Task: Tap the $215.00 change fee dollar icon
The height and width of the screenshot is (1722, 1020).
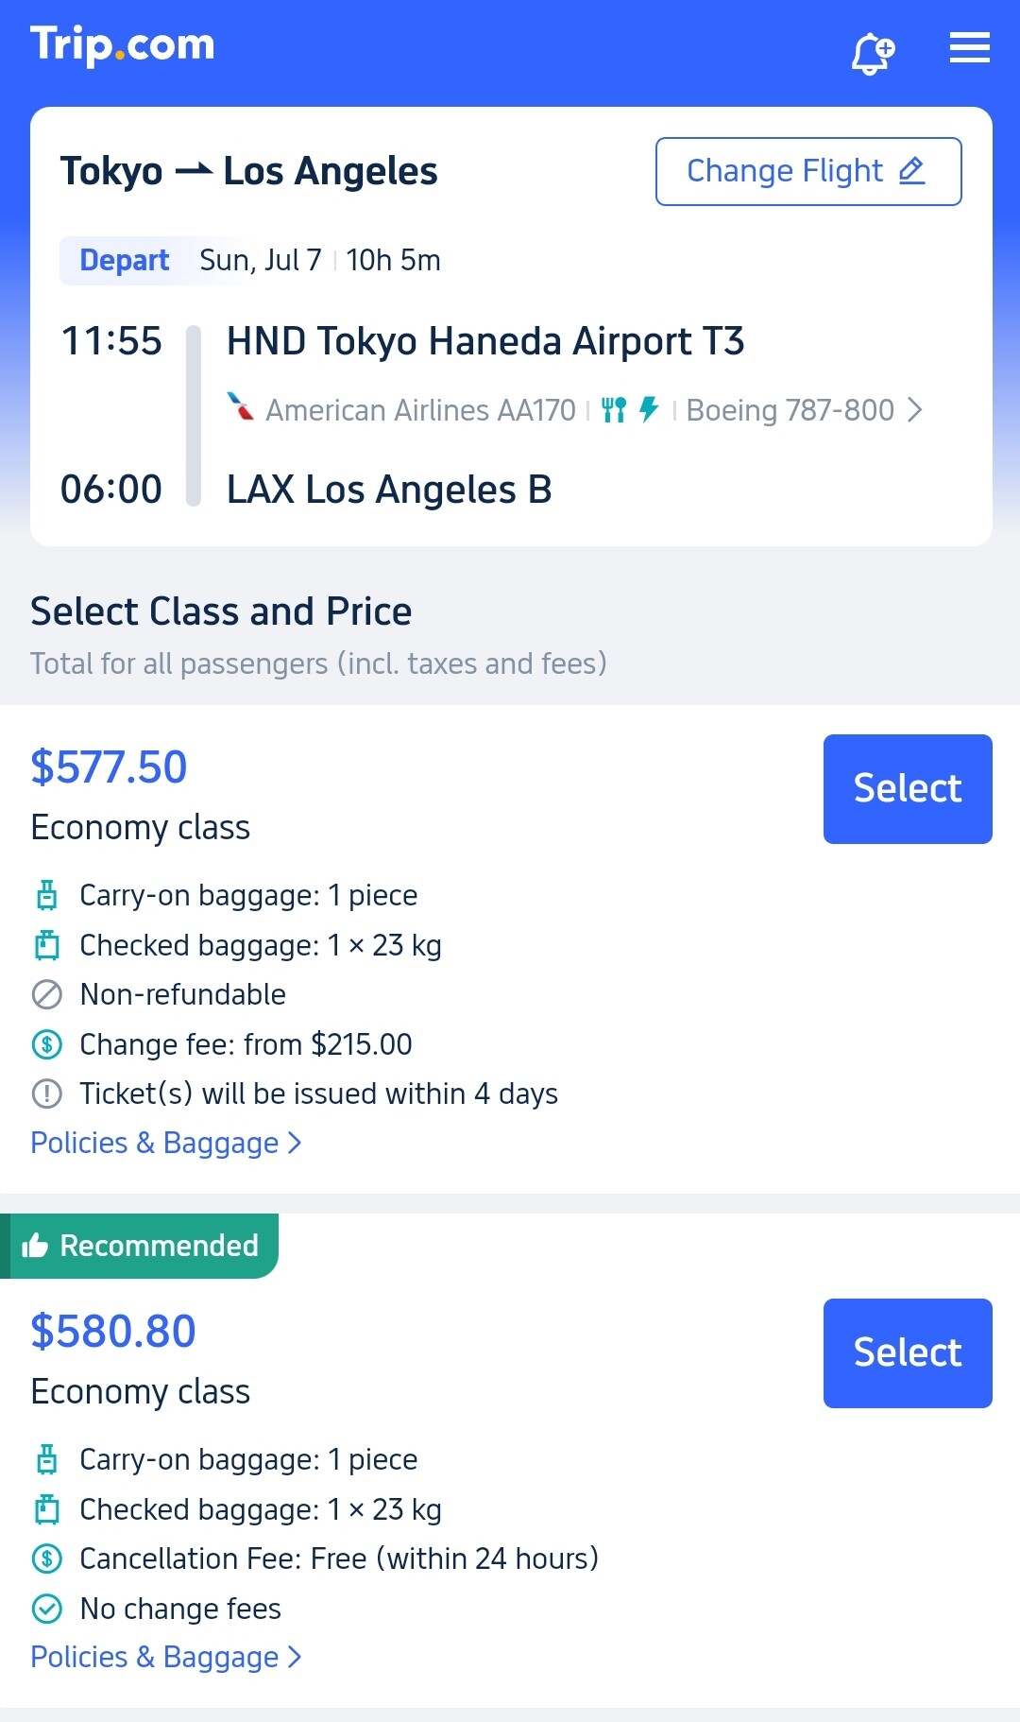Action: tap(46, 1044)
